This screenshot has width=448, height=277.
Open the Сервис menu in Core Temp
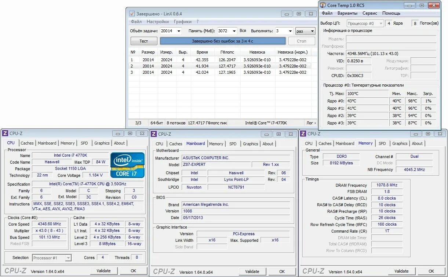[x=370, y=13]
